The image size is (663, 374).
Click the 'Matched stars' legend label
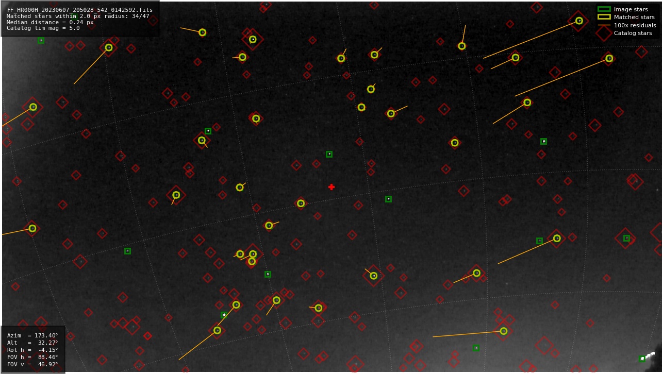(x=634, y=17)
